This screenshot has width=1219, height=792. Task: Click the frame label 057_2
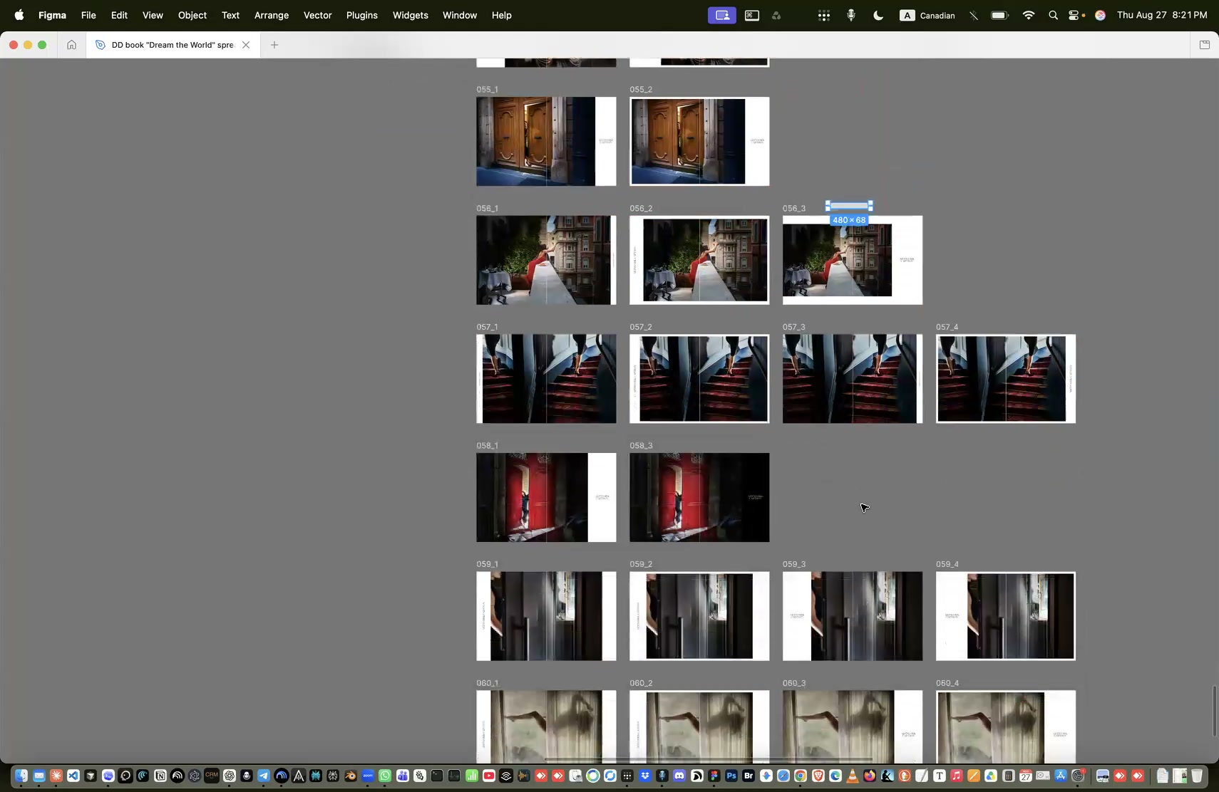[641, 327]
